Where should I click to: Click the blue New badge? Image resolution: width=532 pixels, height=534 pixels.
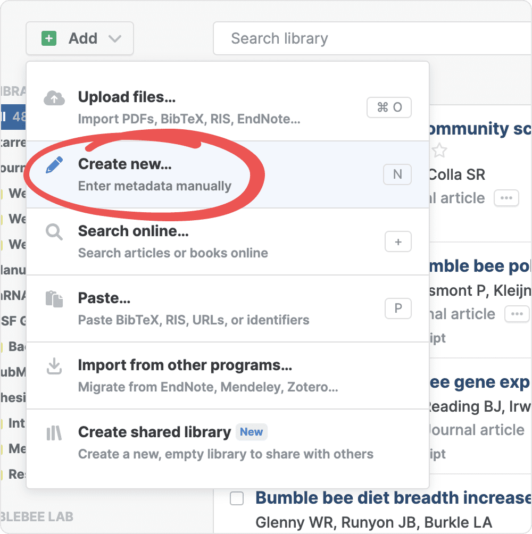click(251, 432)
